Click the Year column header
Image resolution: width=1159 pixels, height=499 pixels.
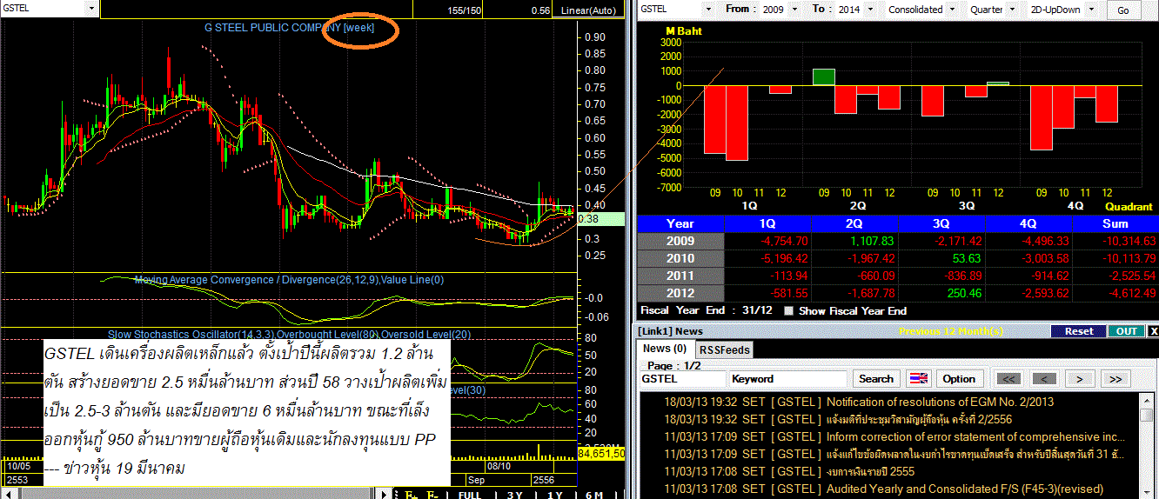coord(680,223)
